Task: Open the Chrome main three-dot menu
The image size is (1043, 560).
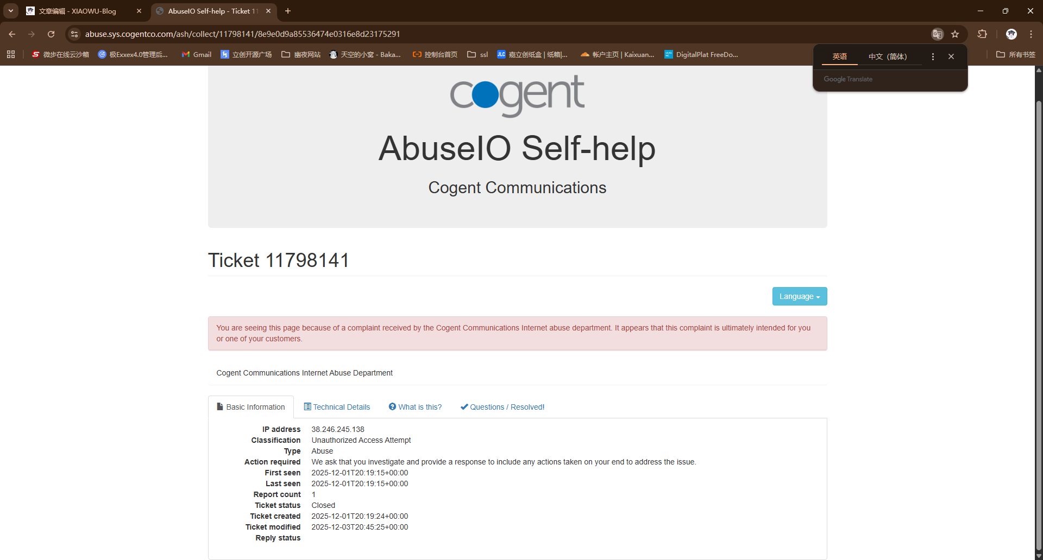Action: pos(1031,34)
